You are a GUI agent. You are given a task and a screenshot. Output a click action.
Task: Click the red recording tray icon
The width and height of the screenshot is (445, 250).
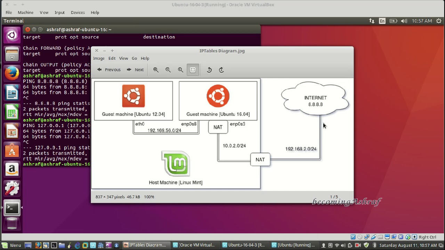click(358, 245)
